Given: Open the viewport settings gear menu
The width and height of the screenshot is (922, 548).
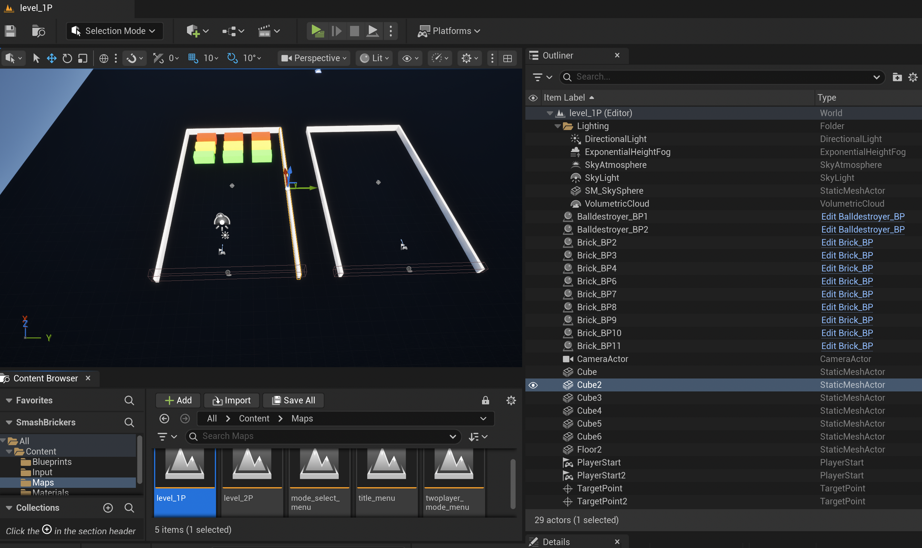Looking at the screenshot, I should [x=470, y=58].
